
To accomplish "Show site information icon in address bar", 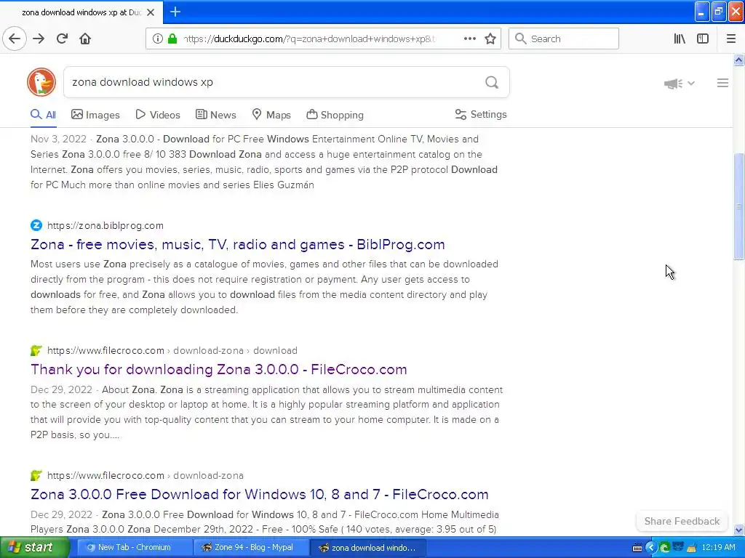I will [x=157, y=39].
